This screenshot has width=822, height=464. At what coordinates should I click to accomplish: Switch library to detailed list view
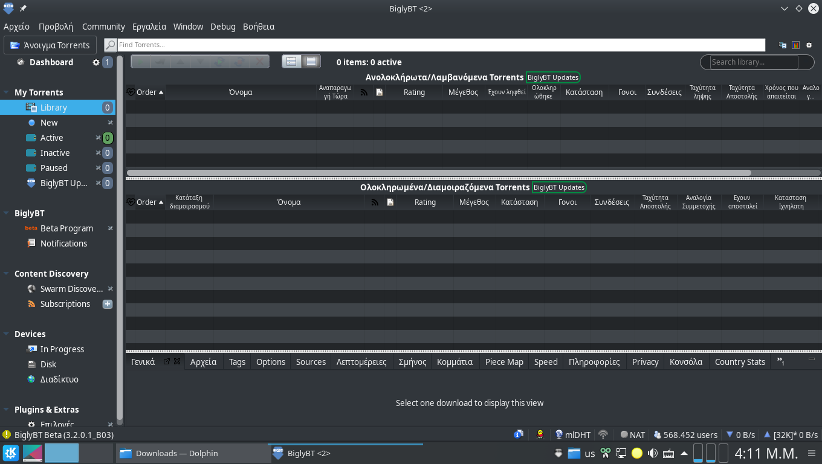coord(311,61)
